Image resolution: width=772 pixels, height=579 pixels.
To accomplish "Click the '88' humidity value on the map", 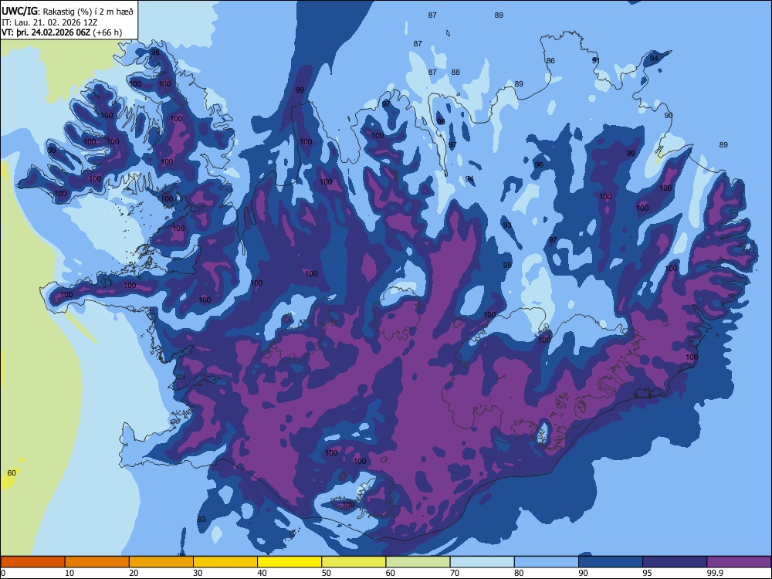I will 455,73.
